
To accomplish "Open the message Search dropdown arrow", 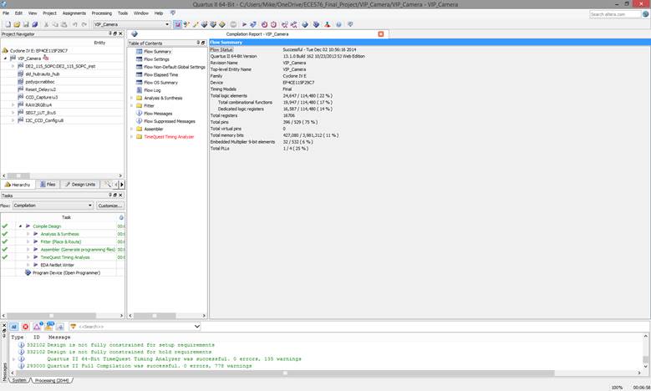I will click(197, 327).
